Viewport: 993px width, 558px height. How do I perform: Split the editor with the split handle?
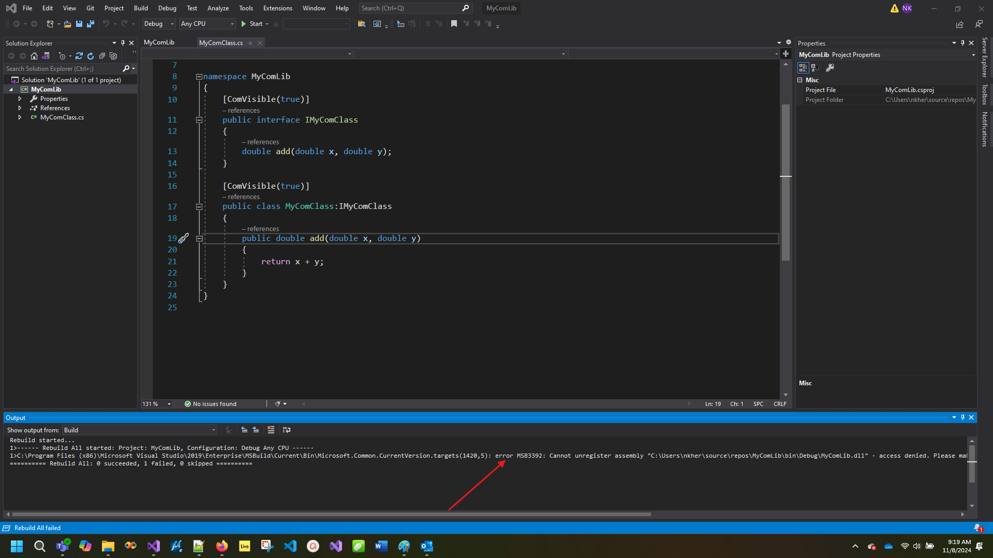pyautogui.click(x=785, y=54)
